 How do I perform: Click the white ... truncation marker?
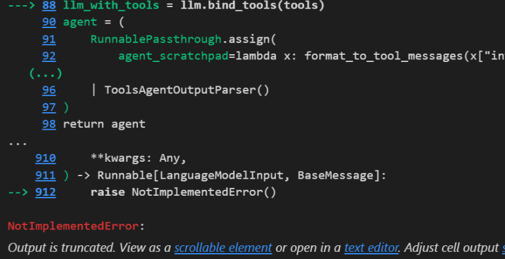[x=18, y=143]
